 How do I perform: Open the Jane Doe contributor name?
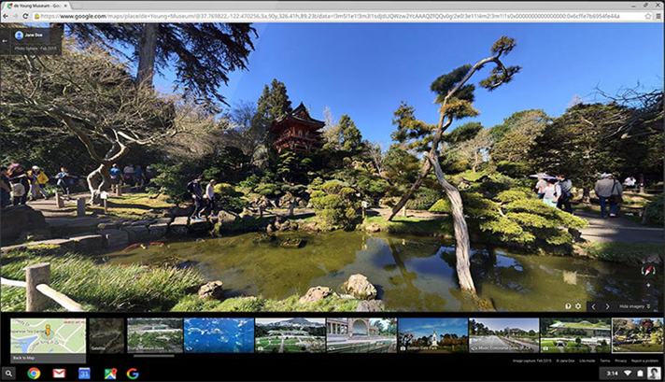click(x=34, y=35)
